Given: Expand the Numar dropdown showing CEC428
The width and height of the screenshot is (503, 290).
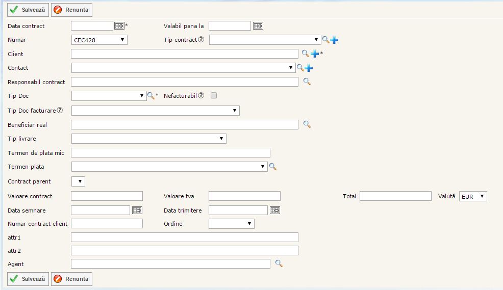Looking at the screenshot, I should click(x=99, y=40).
